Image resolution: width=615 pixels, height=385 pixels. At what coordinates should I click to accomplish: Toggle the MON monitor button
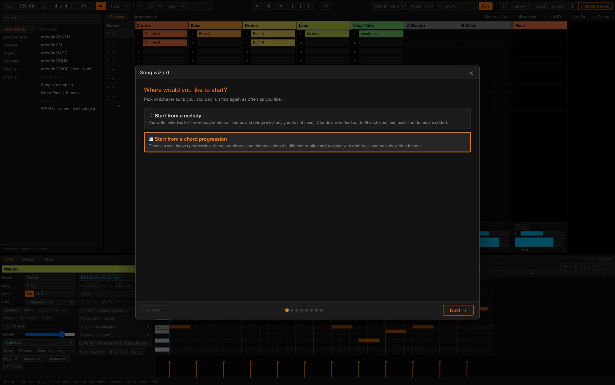point(451,6)
